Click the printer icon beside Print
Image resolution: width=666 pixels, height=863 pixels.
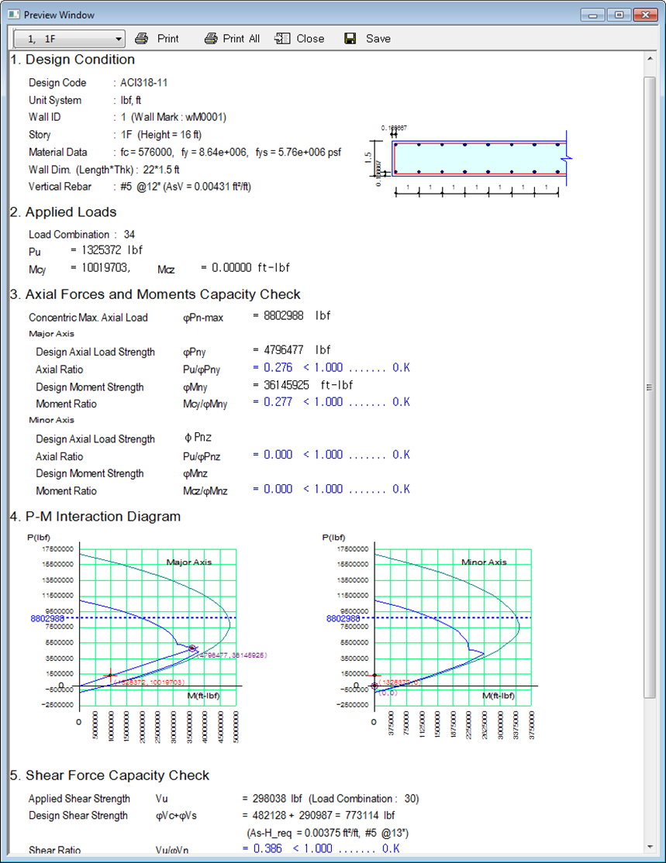click(142, 39)
